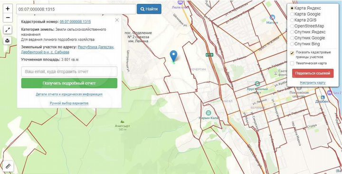Click the Покровская церковь map icon
The width and height of the screenshot is (342, 174).
coord(299,88)
